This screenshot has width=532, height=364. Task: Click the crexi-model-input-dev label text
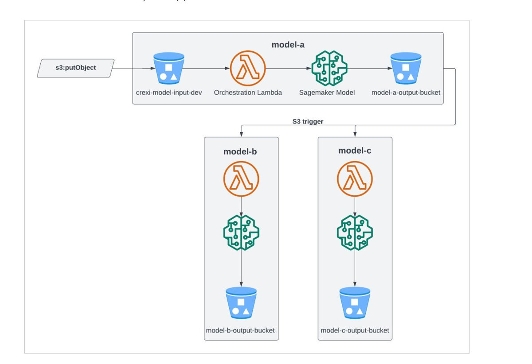pos(169,93)
